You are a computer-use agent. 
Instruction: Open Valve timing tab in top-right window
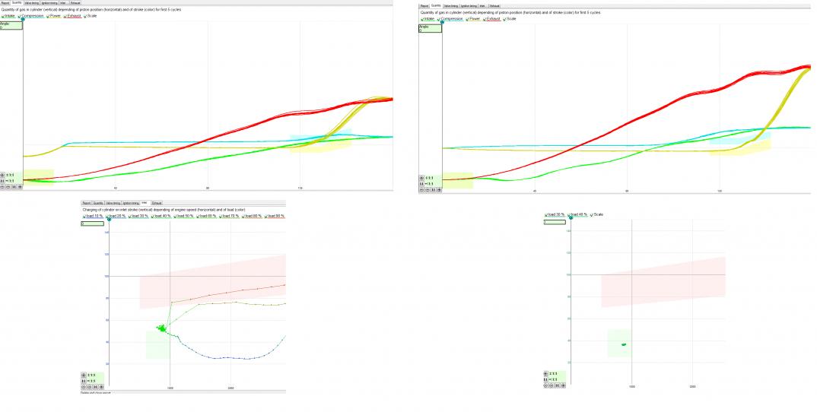pos(451,6)
